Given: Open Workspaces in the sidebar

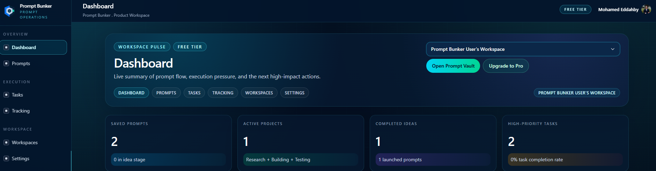Looking at the screenshot, I should (34, 142).
